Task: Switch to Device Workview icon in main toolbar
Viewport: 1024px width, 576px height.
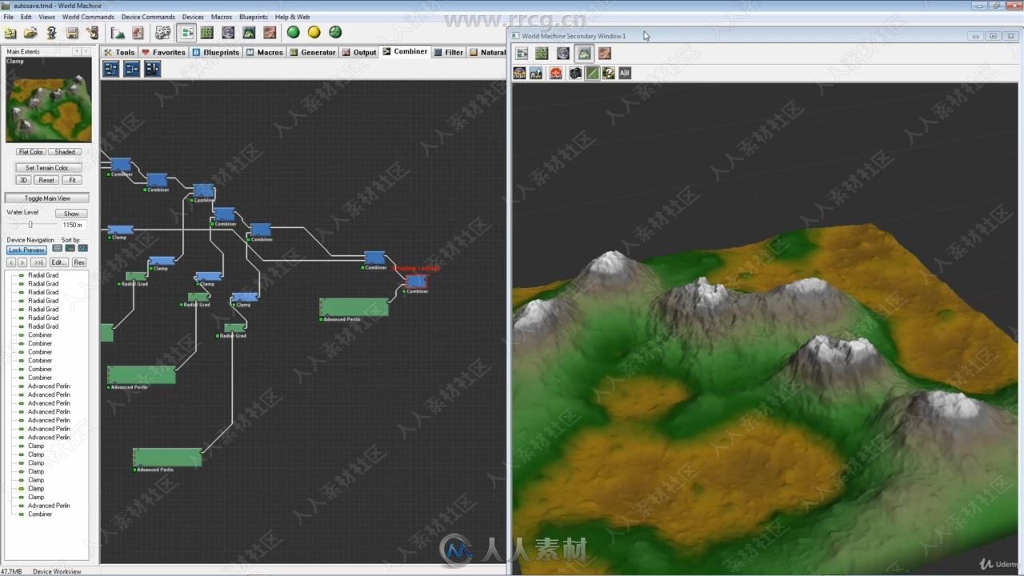Action: coord(187,33)
